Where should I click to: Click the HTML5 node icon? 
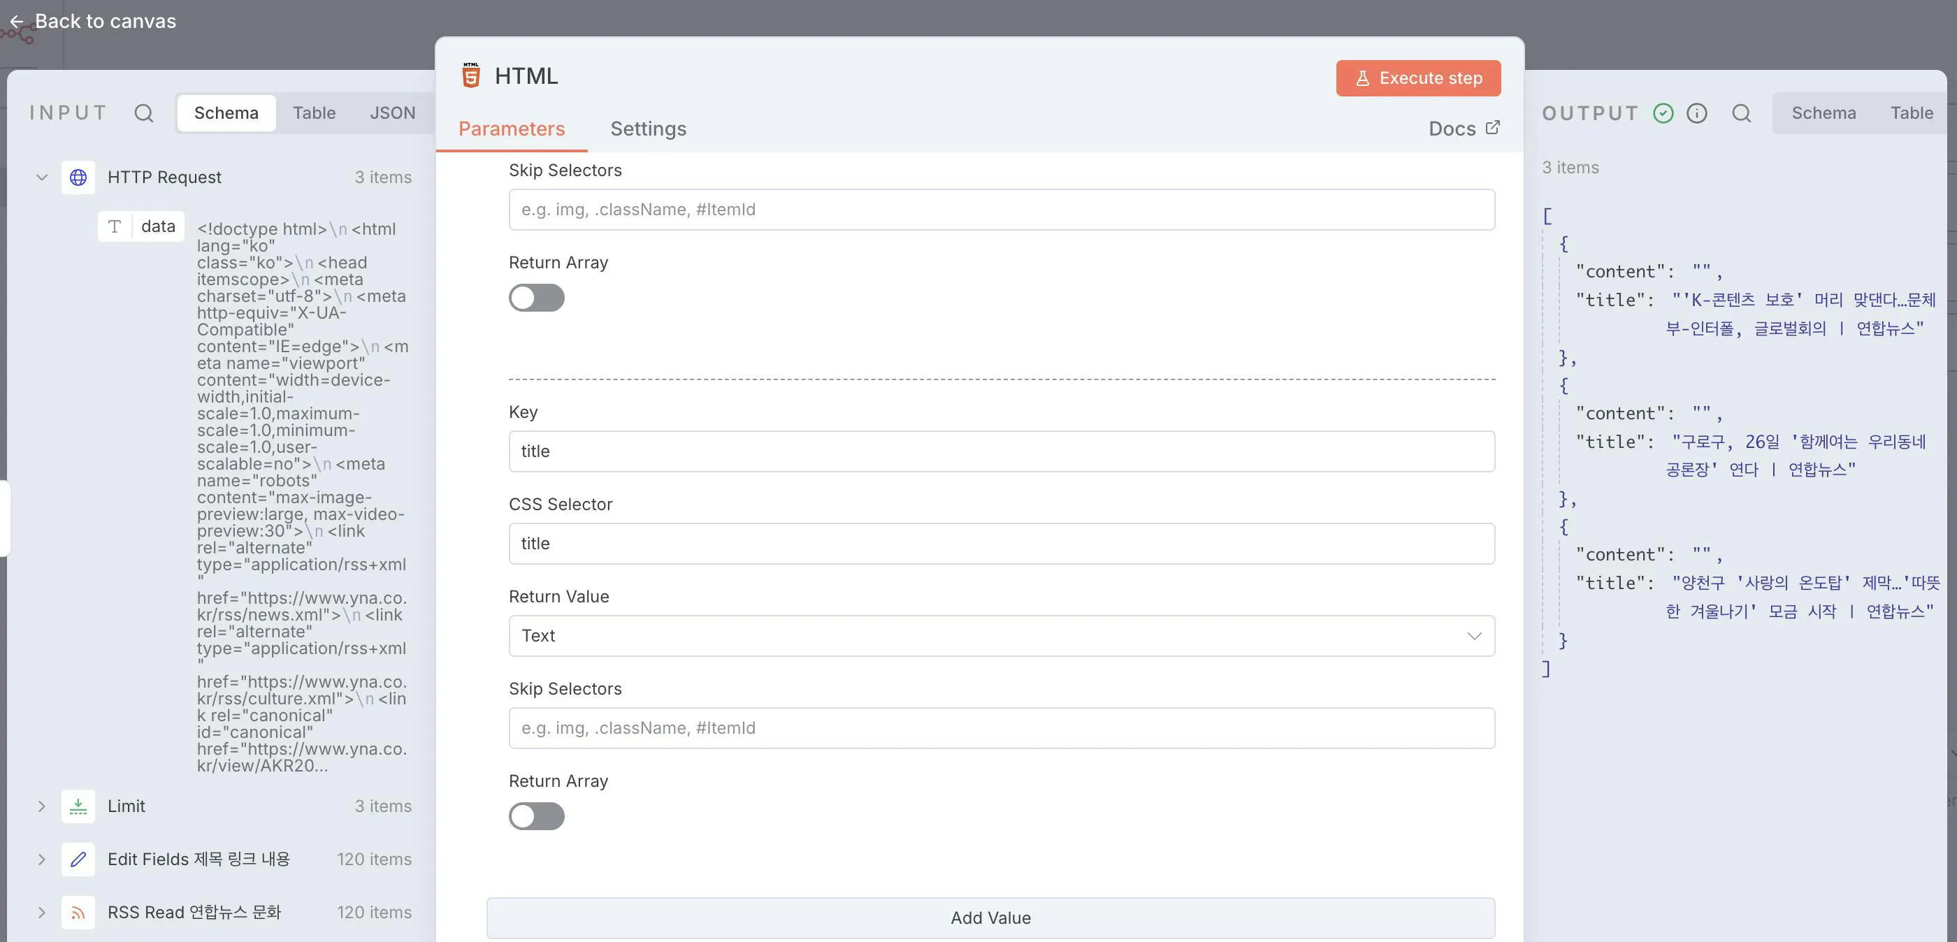pyautogui.click(x=471, y=76)
